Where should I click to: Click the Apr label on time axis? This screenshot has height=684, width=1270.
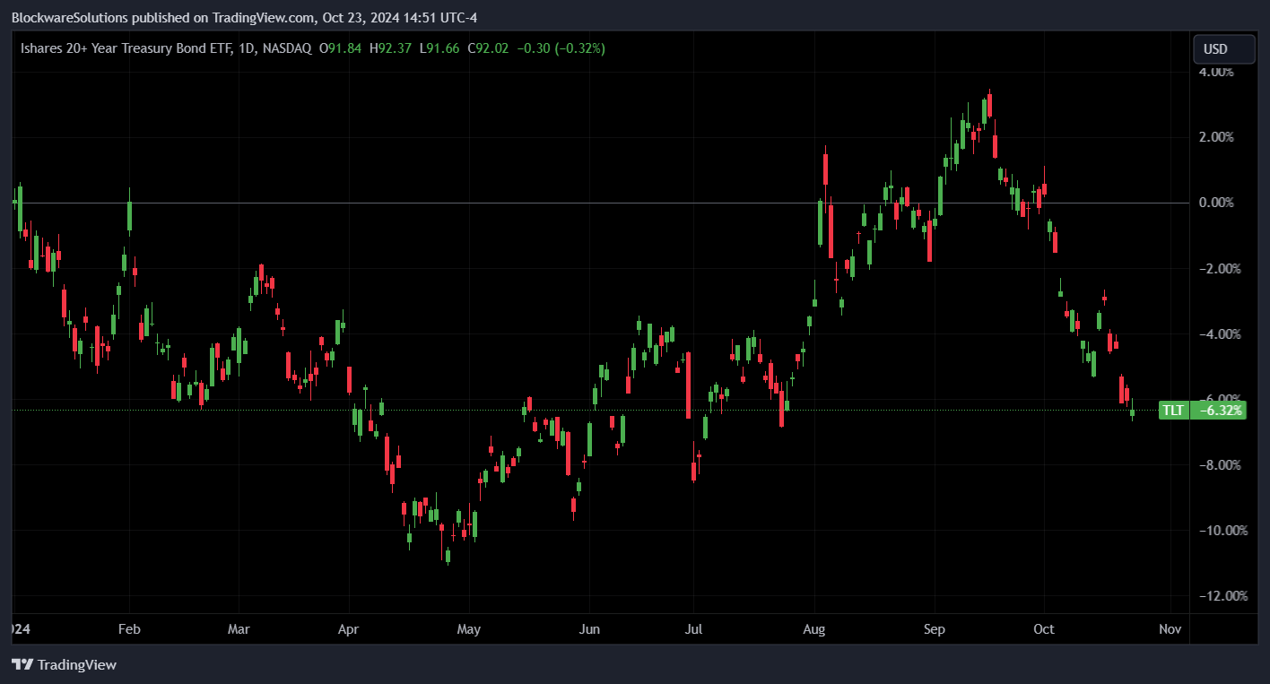[x=348, y=629]
